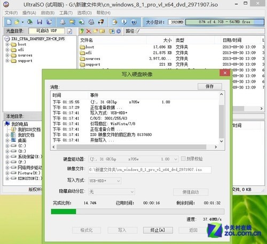Click the red X delete icon
The width and height of the screenshot is (267, 244).
click(x=89, y=31)
